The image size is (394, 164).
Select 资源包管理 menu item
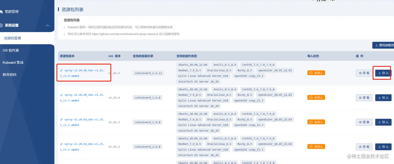point(13,38)
